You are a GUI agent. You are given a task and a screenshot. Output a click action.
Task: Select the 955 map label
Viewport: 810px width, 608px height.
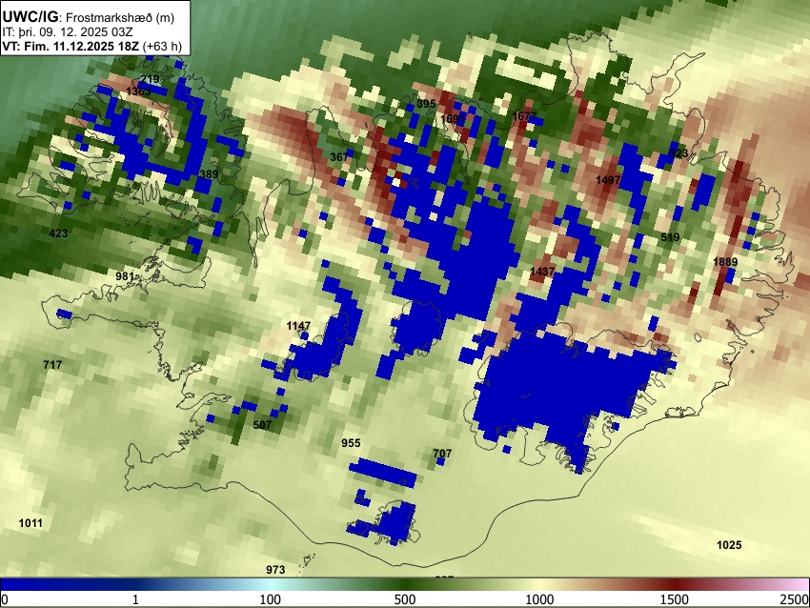pos(352,443)
